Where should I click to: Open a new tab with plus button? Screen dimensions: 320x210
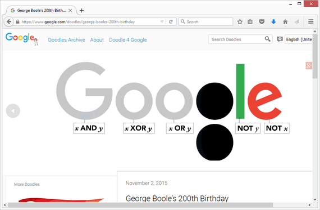[81, 11]
